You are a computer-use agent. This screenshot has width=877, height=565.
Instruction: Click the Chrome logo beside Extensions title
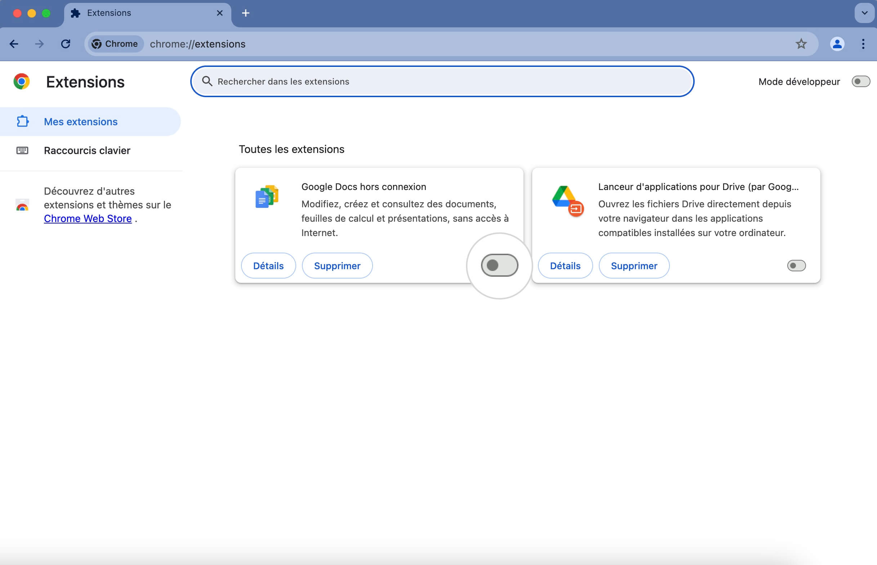coord(22,81)
